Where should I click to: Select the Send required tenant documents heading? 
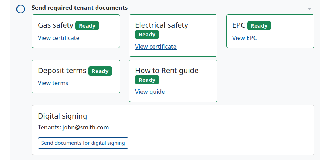pyautogui.click(x=80, y=8)
